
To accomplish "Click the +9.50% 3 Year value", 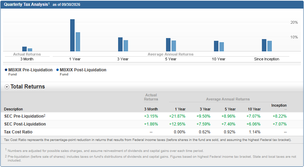I will (203, 116).
